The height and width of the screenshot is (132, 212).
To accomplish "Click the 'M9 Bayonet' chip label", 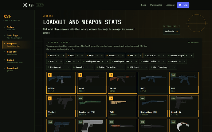I will tap(56, 67).
